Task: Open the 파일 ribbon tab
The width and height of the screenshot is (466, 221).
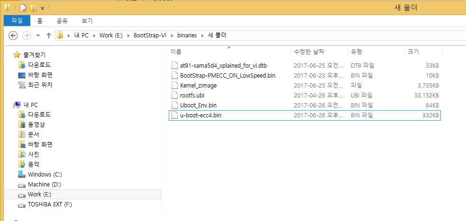Action: tap(17, 21)
